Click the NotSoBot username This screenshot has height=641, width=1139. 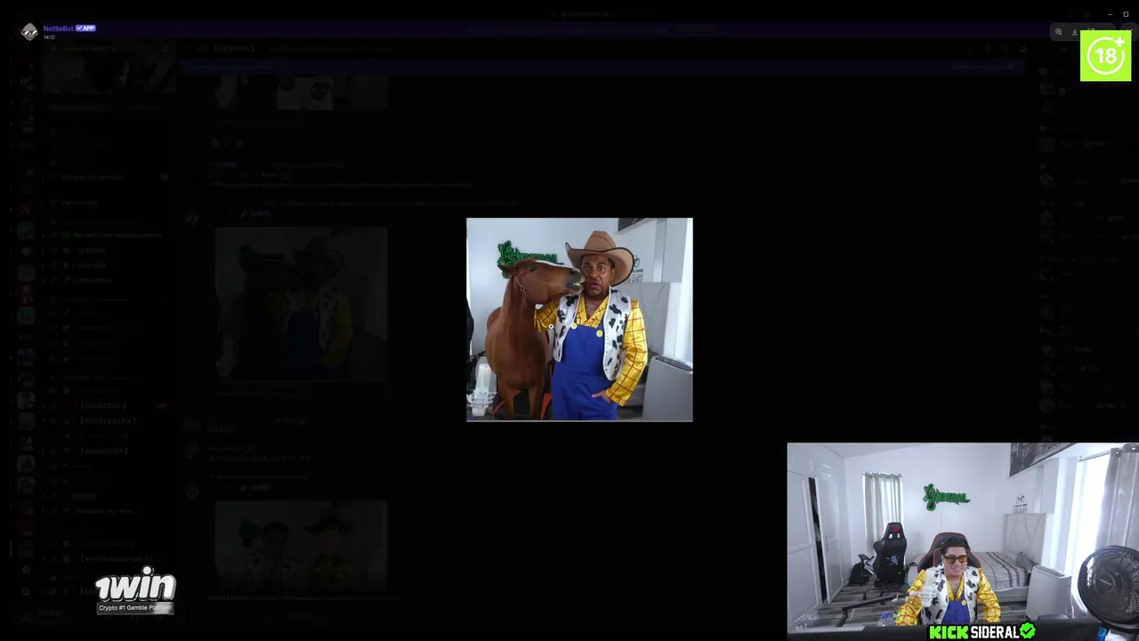tap(59, 28)
